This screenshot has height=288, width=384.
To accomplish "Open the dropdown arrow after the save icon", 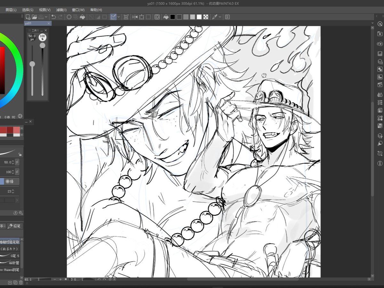I will (x=46, y=17).
